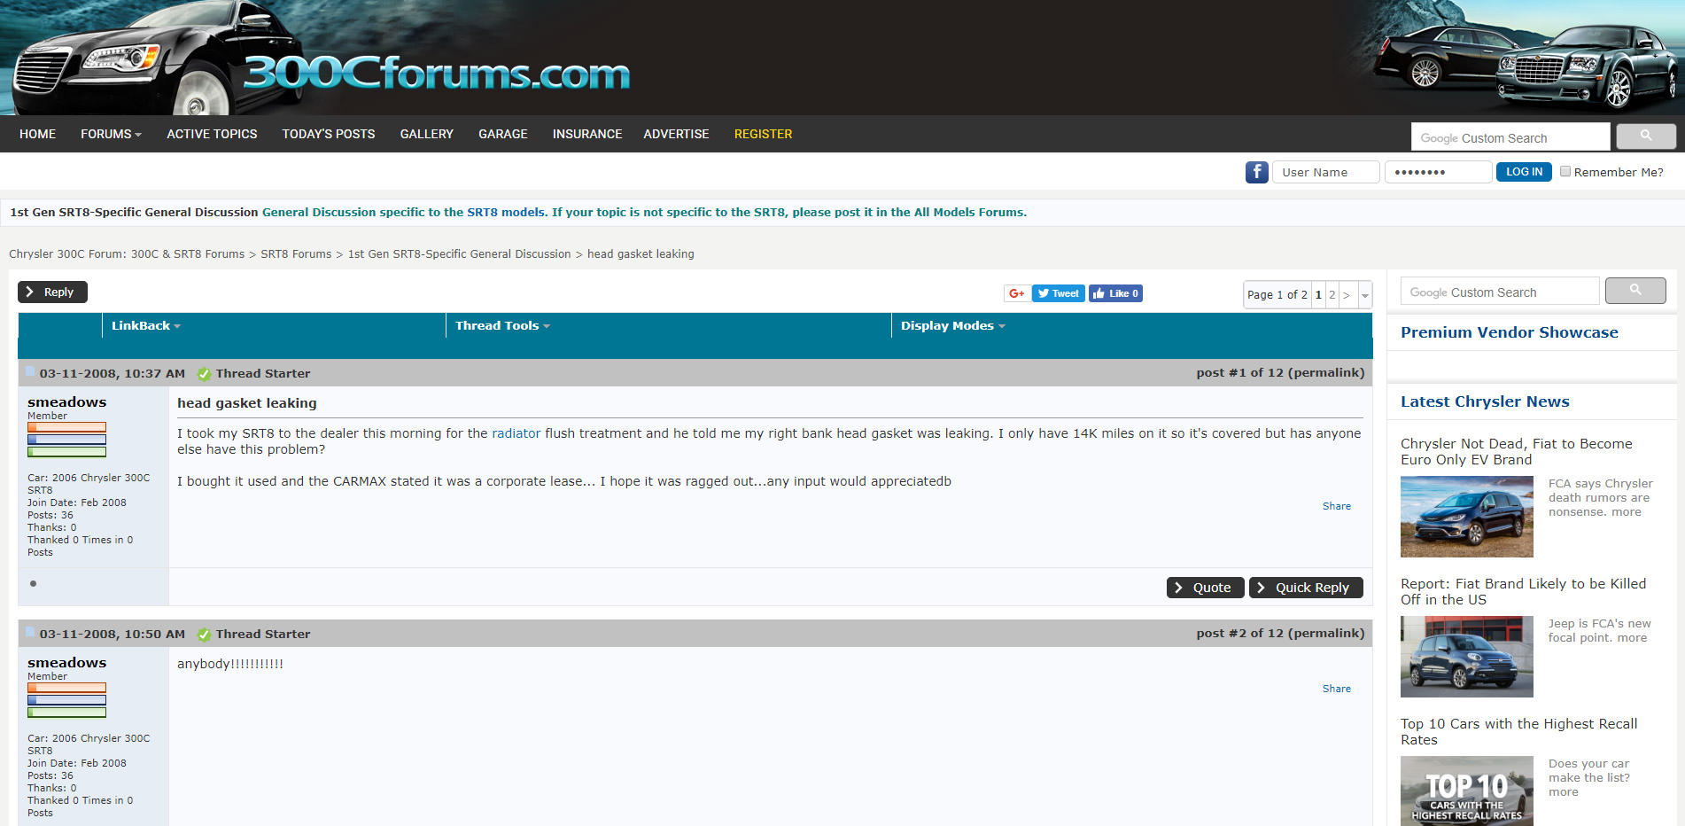Click the Reply button

point(52,292)
